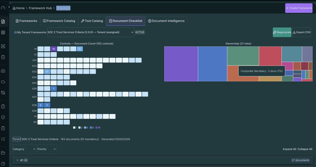Open the camera icon in sidebar
The image size is (316, 167).
coord(3,71)
